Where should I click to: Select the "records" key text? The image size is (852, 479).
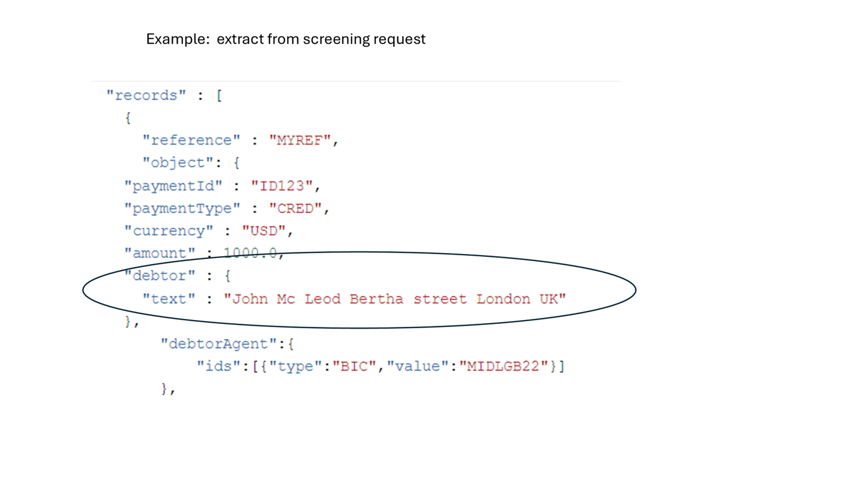tap(146, 95)
